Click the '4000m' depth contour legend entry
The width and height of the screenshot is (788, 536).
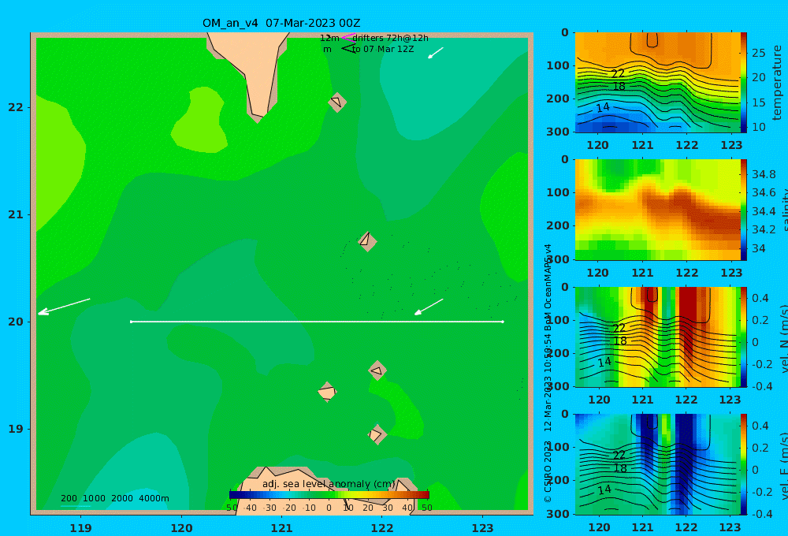coord(154,498)
